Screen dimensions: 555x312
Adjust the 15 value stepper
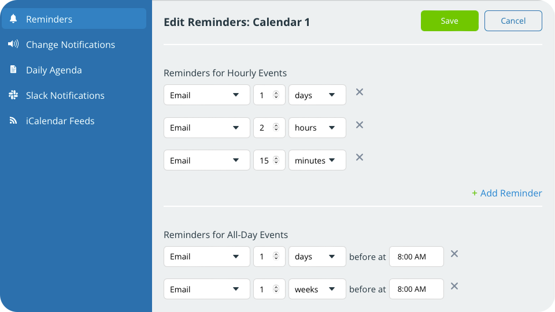276,161
